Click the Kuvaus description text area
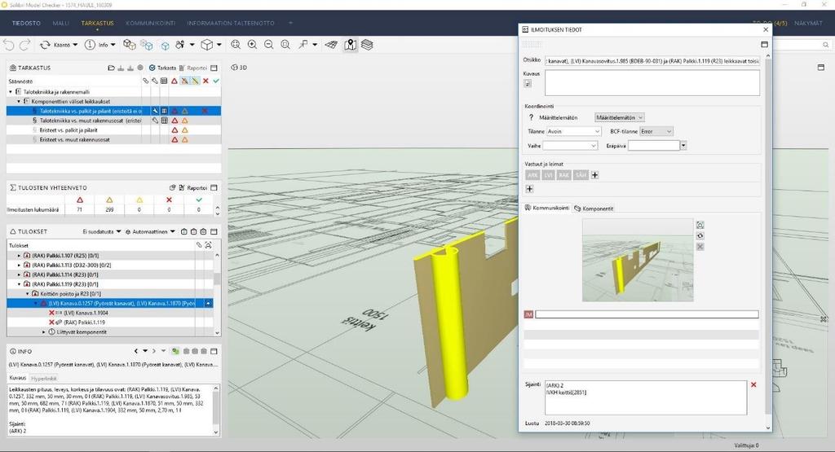Screen dimensions: 835x452 [x=652, y=83]
